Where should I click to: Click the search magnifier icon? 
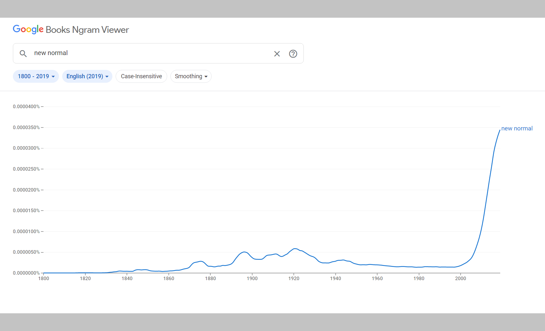(x=23, y=53)
